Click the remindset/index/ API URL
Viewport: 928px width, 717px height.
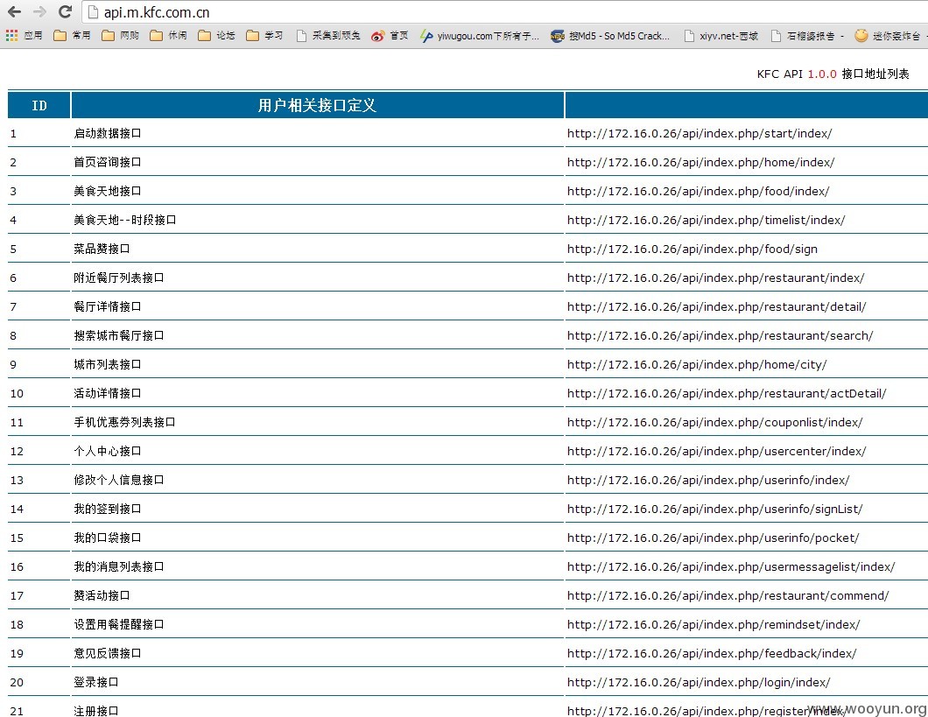[714, 625]
